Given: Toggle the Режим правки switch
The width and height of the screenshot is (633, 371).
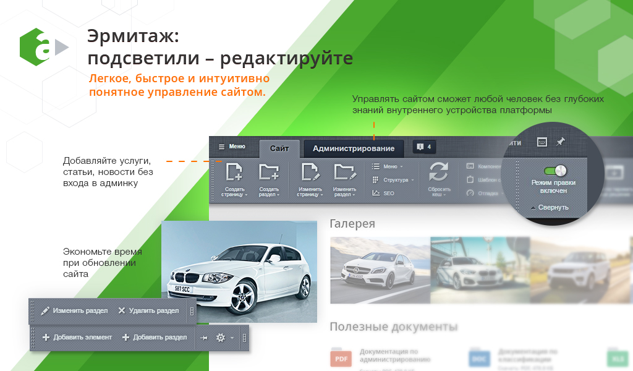Looking at the screenshot, I should (554, 171).
